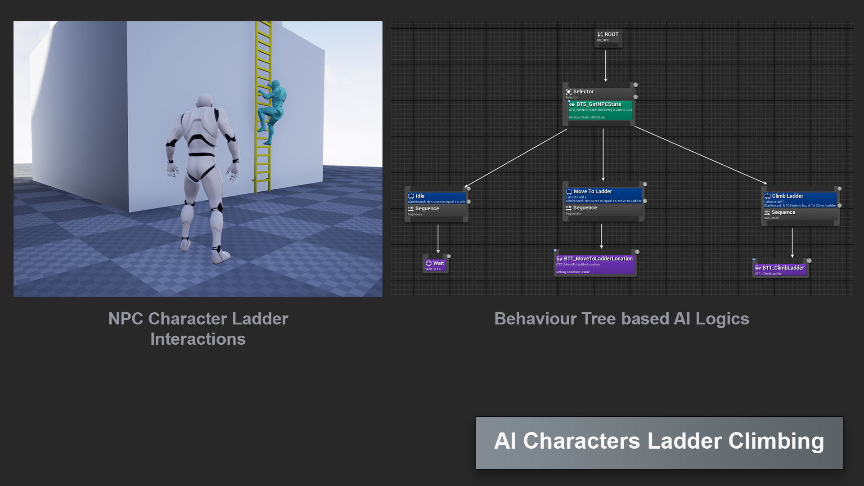Screen dimensions: 864x486
Task: Click the Behaviour Tree based AI Logics caption
Action: [621, 319]
